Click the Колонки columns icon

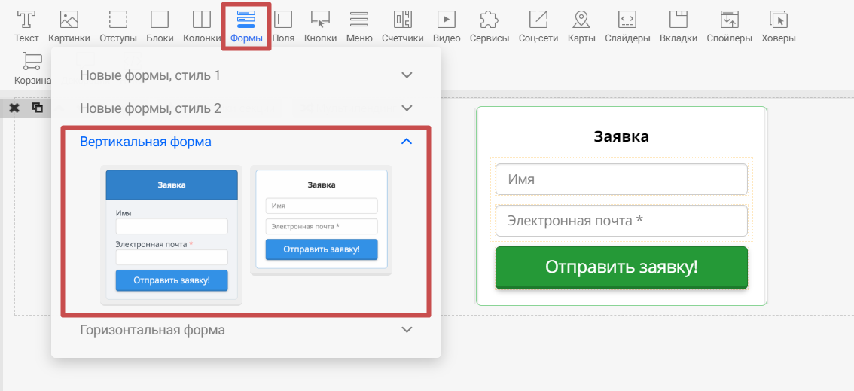[x=202, y=20]
